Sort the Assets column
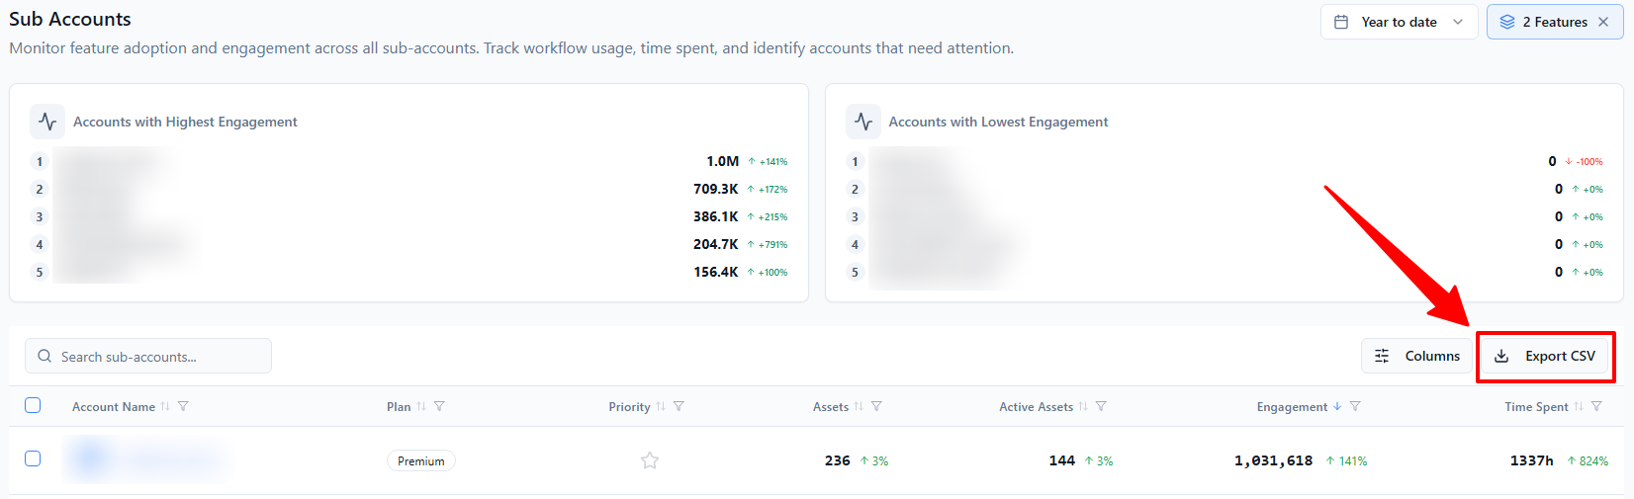1634x499 pixels. (859, 406)
